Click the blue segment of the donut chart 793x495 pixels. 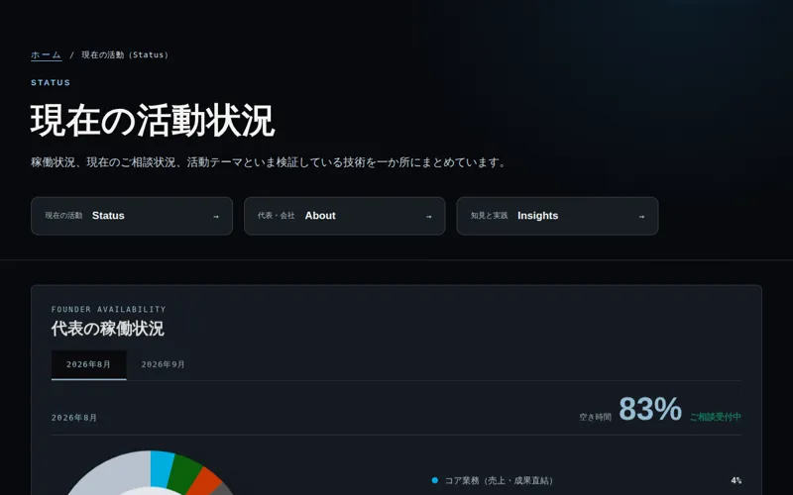pos(162,467)
